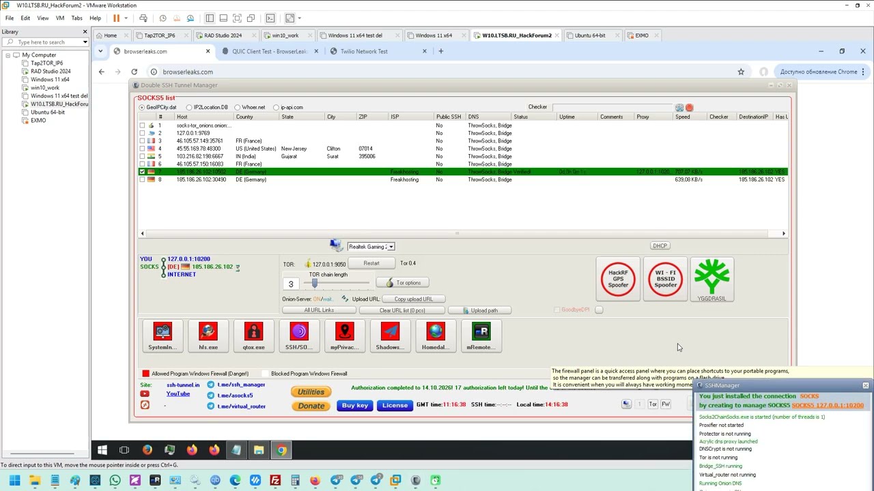Click the red Allowed Program firewall swatch

tap(145, 374)
